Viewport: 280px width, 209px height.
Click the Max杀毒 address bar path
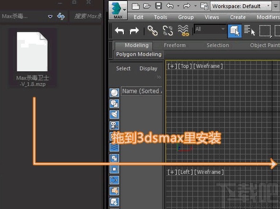coord(15,17)
